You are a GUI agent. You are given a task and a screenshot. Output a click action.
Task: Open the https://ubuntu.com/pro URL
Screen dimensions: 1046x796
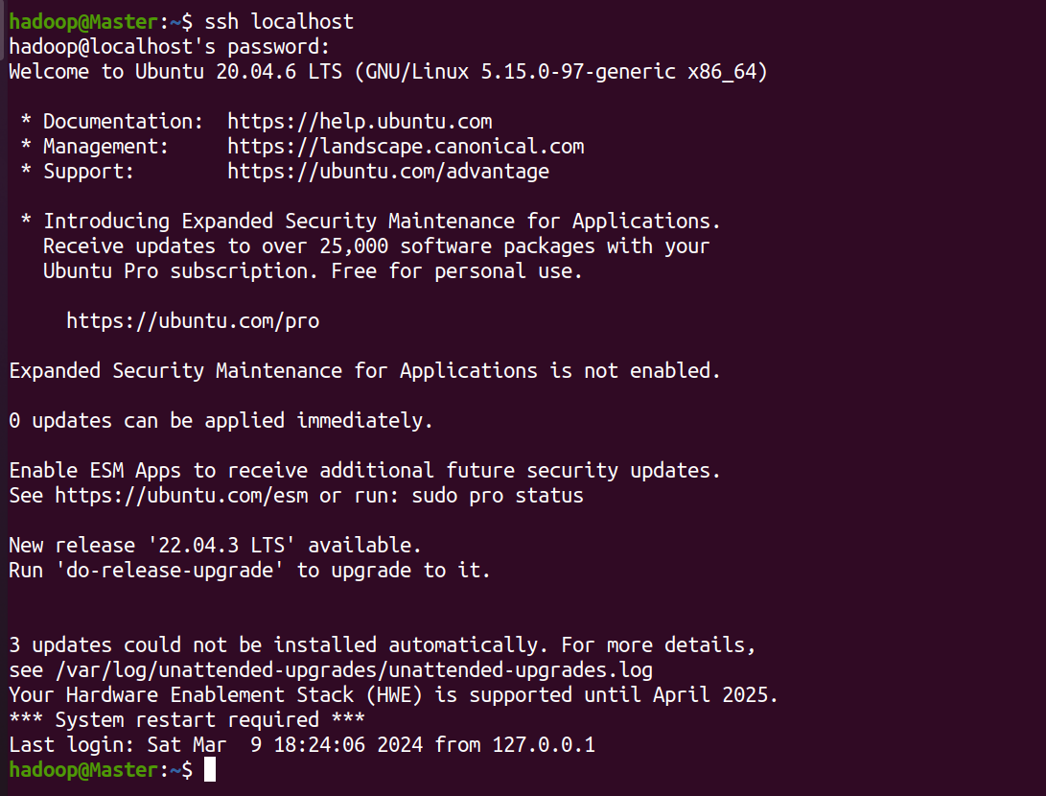point(193,321)
